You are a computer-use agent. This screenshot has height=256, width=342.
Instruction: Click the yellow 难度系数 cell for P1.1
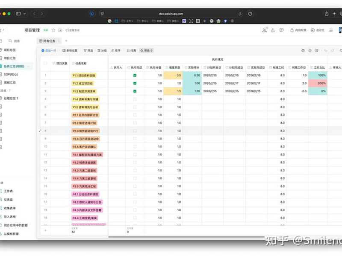173,76
